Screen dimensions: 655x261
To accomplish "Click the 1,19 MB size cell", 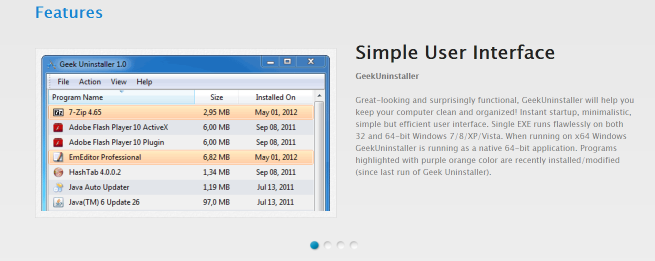I will pos(216,187).
